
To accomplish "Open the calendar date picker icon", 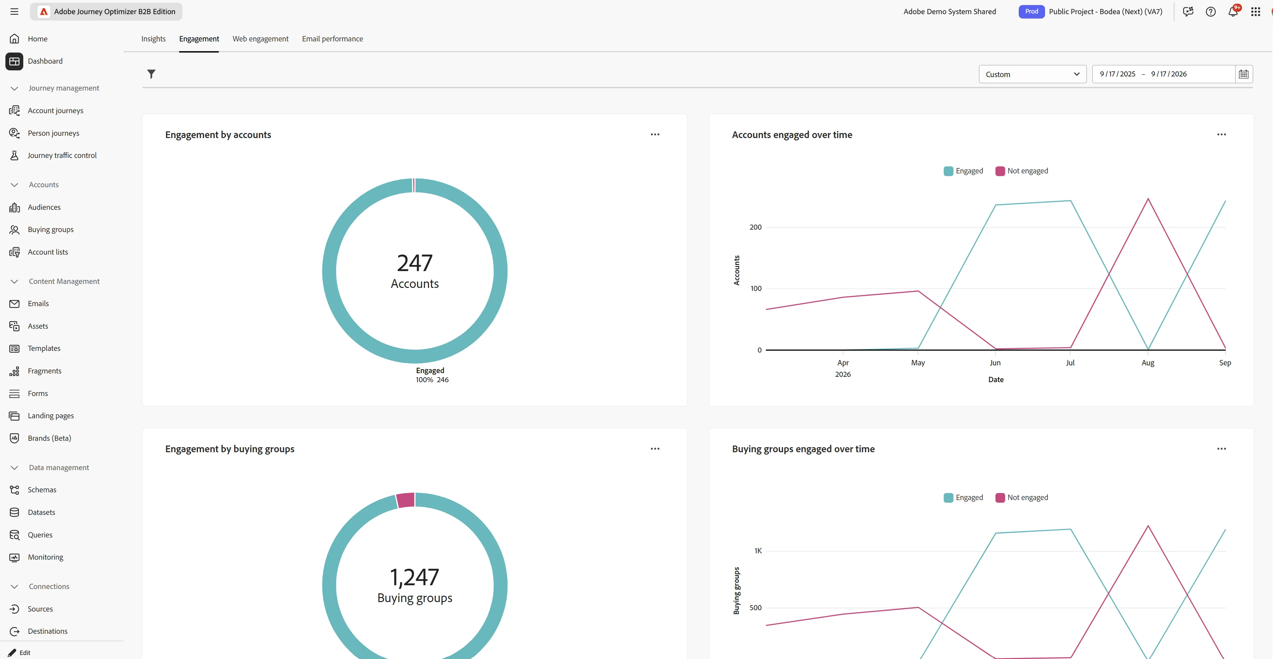I will 1243,74.
